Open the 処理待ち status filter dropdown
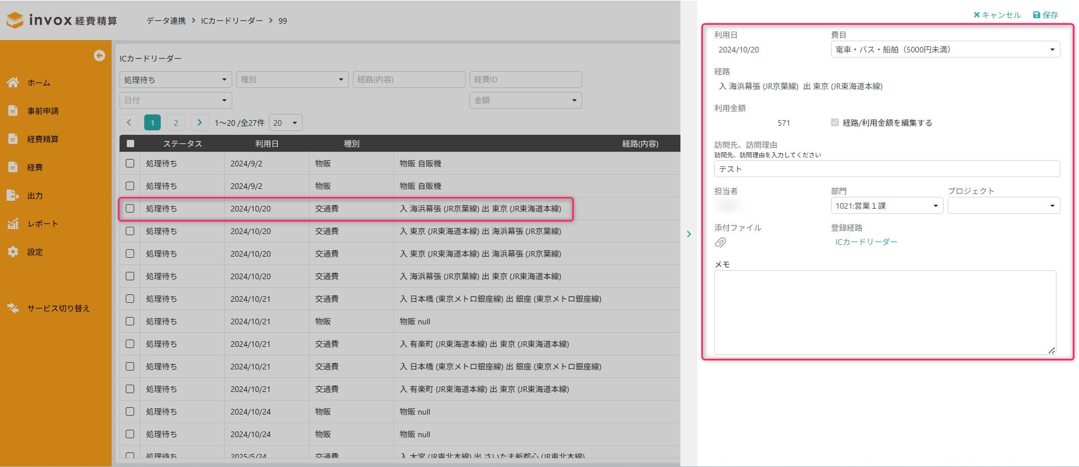Screen dimensions: 1079x467 pyautogui.click(x=175, y=80)
